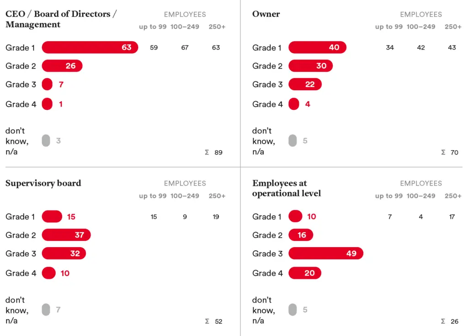The width and height of the screenshot is (468, 336).
Task: Click the sigma total 26 value
Action: tap(454, 321)
